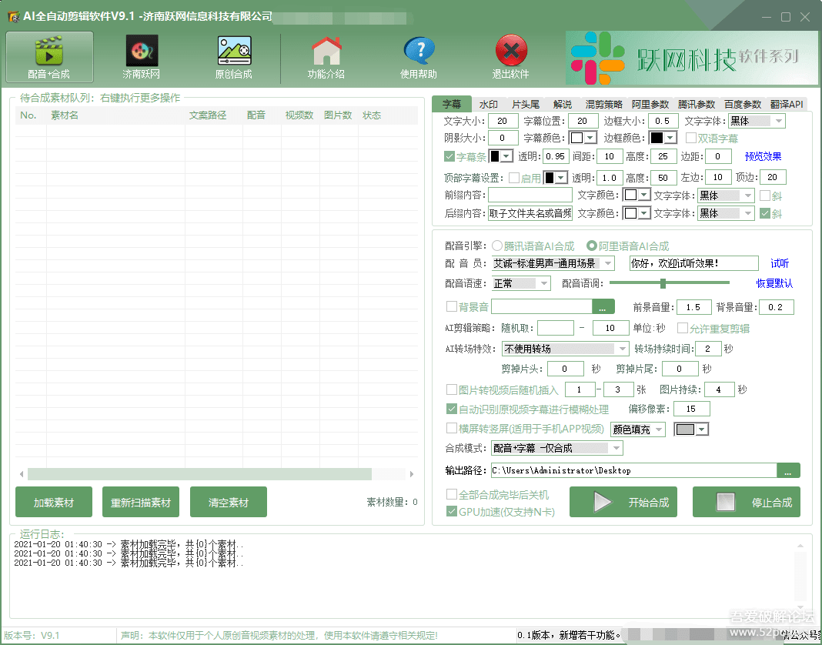Expand the 合成模式 dropdown
This screenshot has height=645, width=822.
557,448
